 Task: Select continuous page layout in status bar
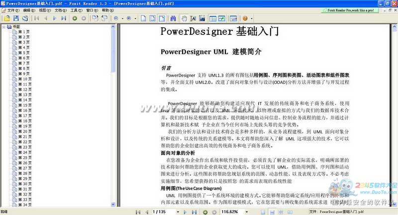tap(272, 212)
